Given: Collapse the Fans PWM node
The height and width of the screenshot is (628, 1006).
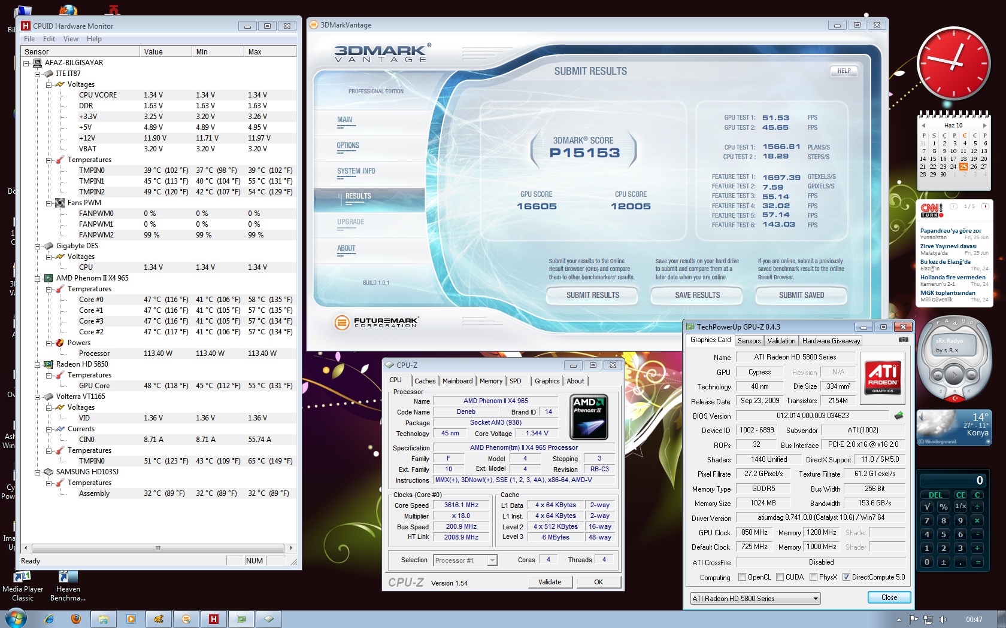Looking at the screenshot, I should [x=49, y=203].
